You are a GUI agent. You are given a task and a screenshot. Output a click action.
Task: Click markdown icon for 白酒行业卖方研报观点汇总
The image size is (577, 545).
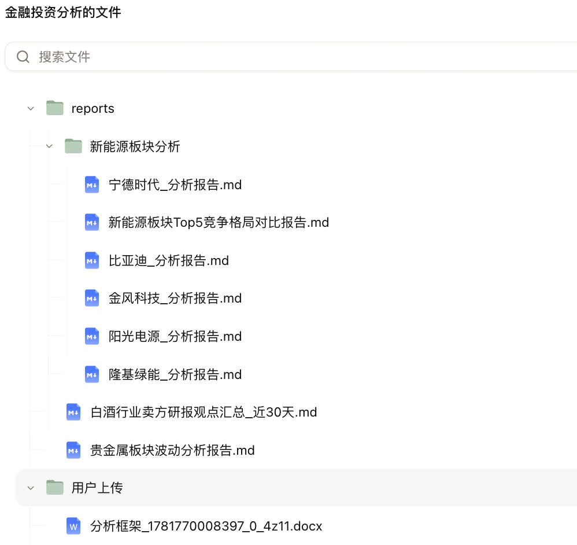pos(73,413)
